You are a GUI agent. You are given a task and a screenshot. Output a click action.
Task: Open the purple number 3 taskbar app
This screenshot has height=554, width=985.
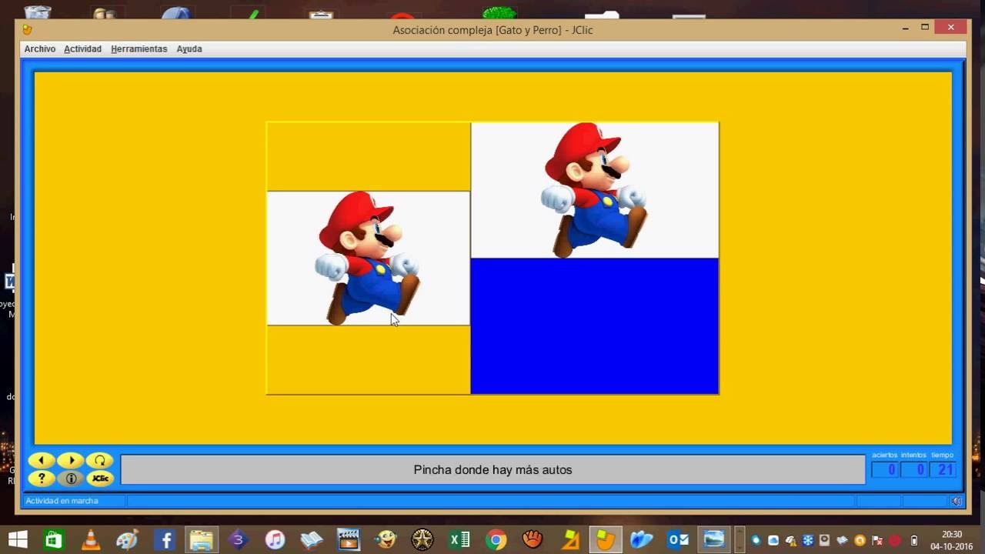[x=238, y=539]
